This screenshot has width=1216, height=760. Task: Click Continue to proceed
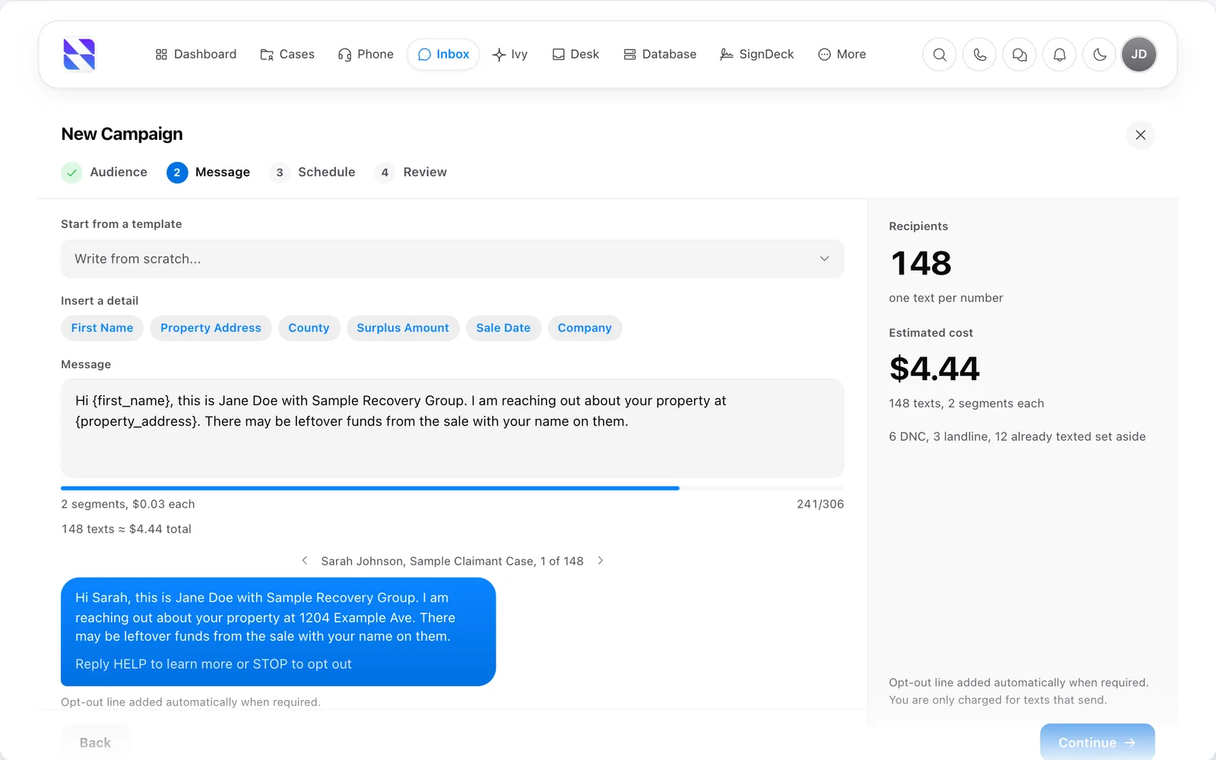(1097, 743)
